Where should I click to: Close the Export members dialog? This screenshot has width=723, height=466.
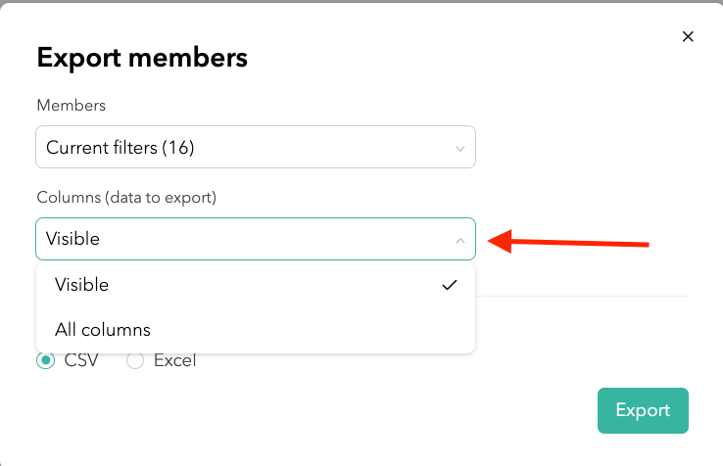pos(688,37)
